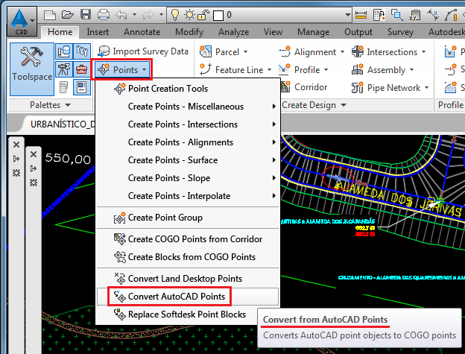The height and width of the screenshot is (354, 465).
Task: Toggle the layer lock padlock icon
Action: pos(203,14)
